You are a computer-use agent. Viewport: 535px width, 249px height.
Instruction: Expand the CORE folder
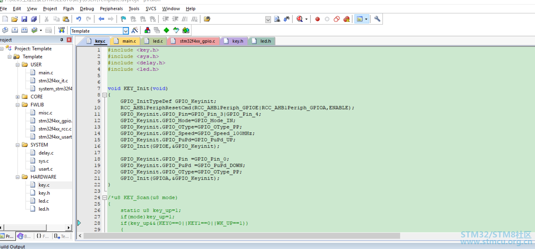pyautogui.click(x=18, y=97)
